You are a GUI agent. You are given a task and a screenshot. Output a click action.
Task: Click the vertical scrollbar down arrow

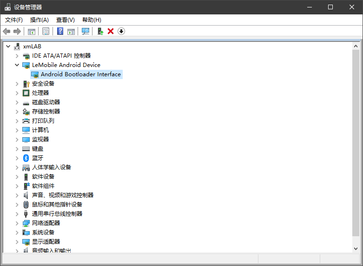pyautogui.click(x=356, y=248)
